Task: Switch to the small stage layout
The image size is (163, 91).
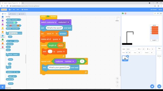Action: 155,13
